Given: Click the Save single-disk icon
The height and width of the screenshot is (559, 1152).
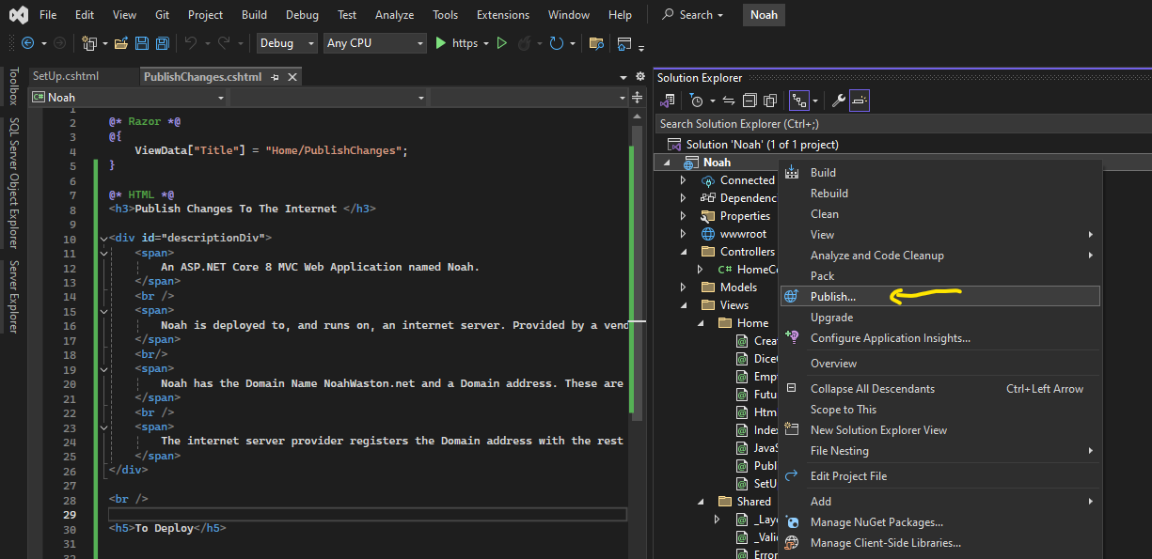Looking at the screenshot, I should click(142, 43).
